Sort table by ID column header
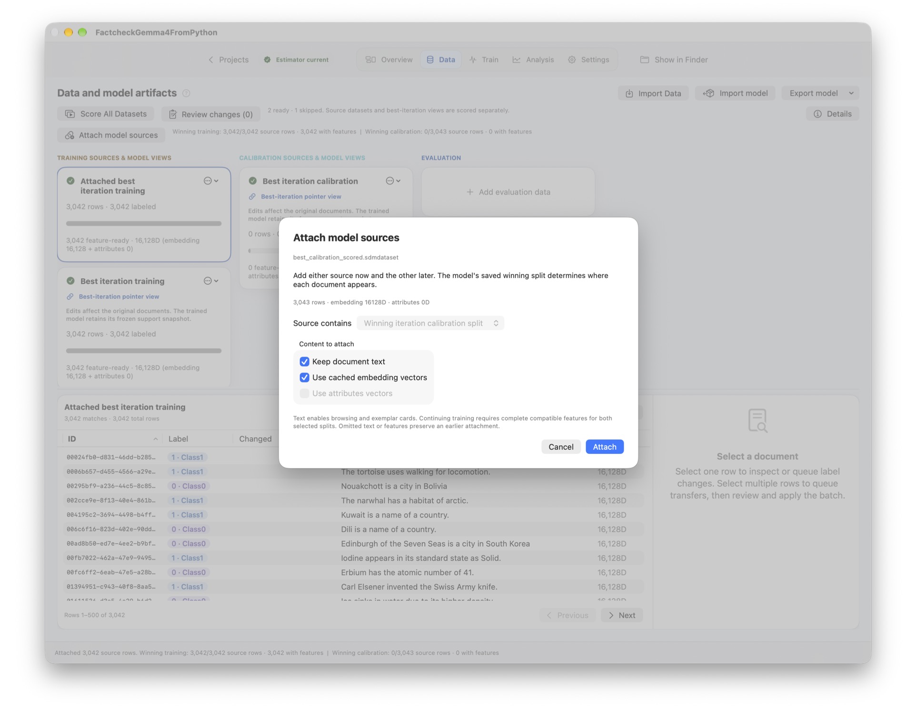The image size is (916, 708). point(112,439)
